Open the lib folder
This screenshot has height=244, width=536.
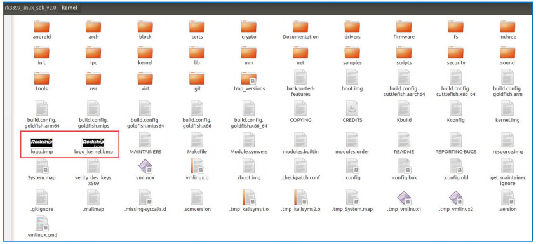point(197,52)
